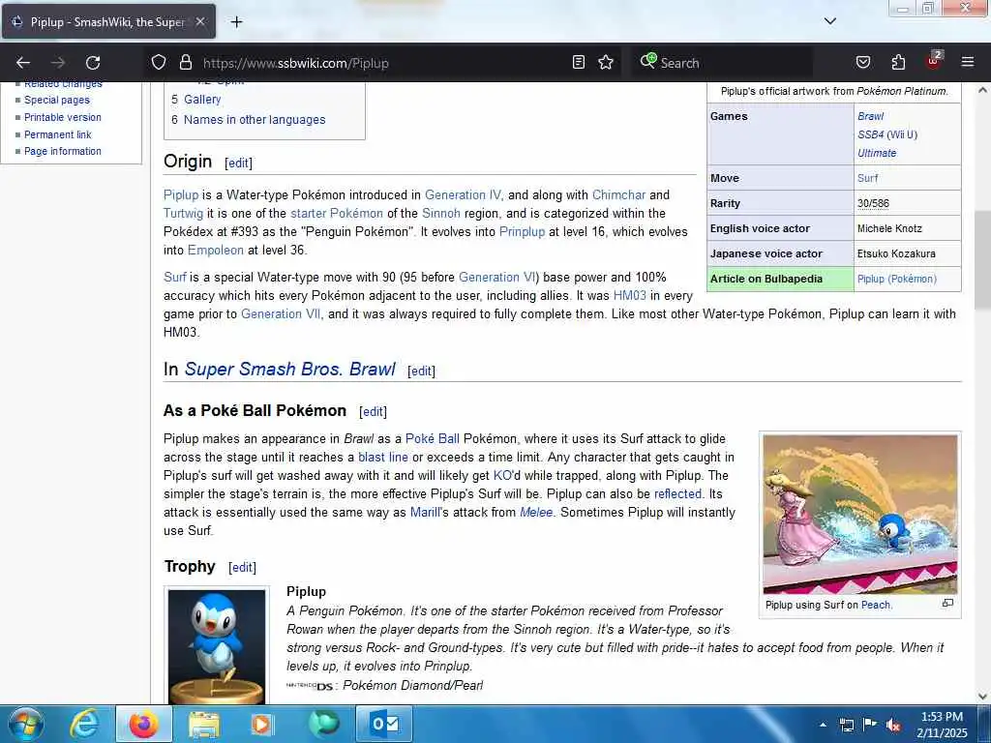The width and height of the screenshot is (991, 743).
Task: Open HM03 link
Action: (x=629, y=295)
